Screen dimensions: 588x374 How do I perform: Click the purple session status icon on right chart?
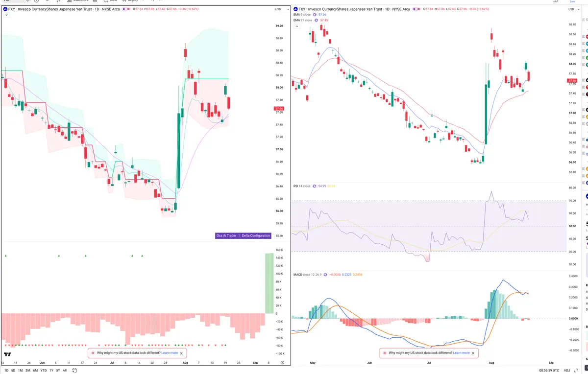tap(414, 9)
